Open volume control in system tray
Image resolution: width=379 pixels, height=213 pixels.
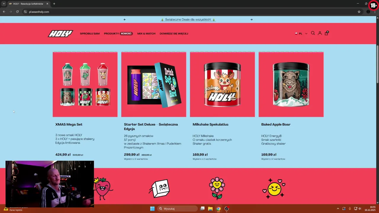tap(360, 209)
